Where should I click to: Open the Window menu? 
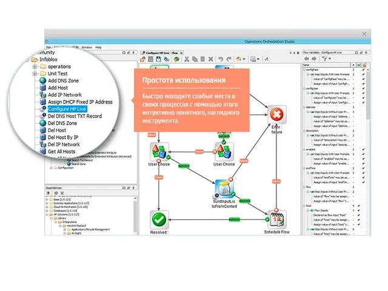(x=87, y=47)
